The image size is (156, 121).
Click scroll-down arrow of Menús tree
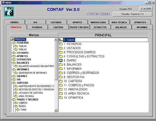(56, 110)
